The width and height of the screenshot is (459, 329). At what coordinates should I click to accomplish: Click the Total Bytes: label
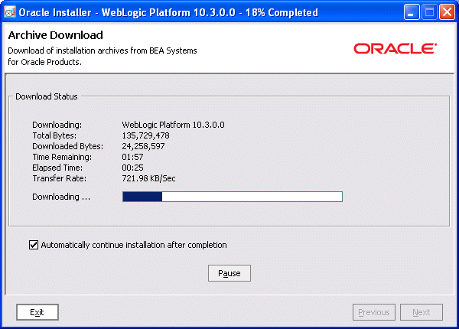(54, 135)
